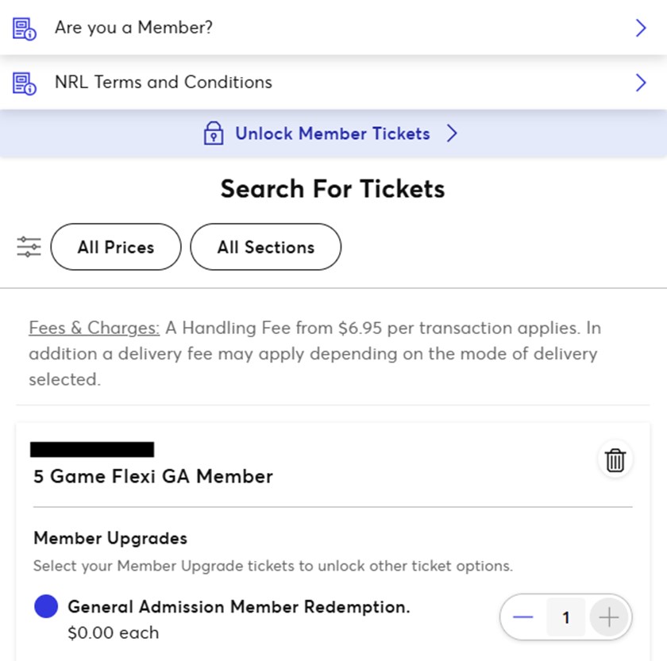Click the document info icon beside NRL Terms

[x=25, y=83]
